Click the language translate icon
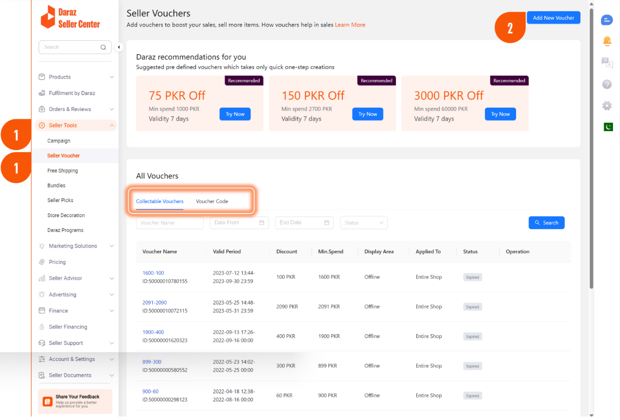The width and height of the screenshot is (620, 420). click(x=607, y=62)
